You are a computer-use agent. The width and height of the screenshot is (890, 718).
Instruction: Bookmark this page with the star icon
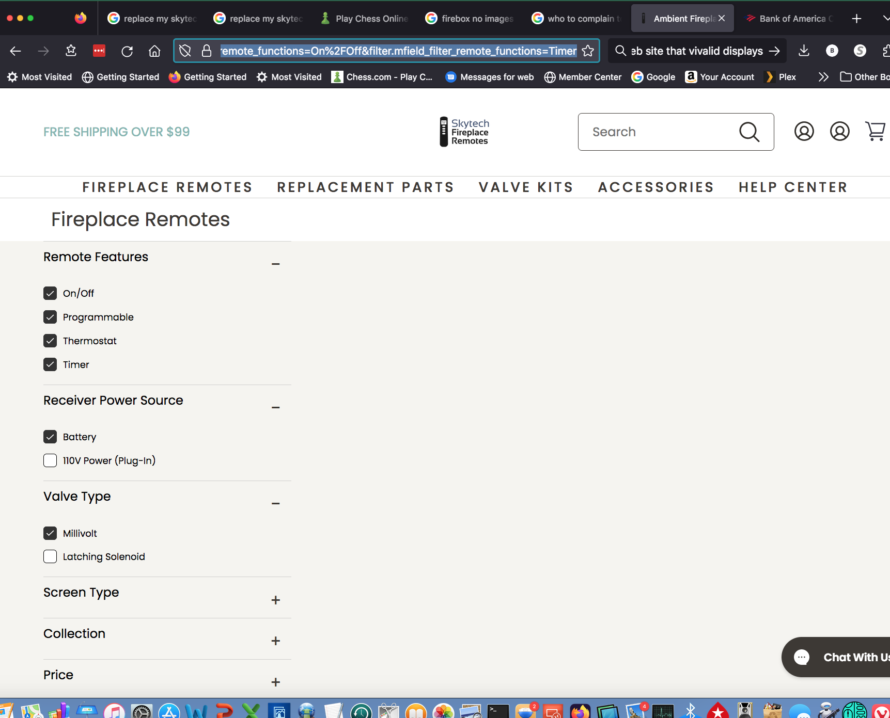588,51
